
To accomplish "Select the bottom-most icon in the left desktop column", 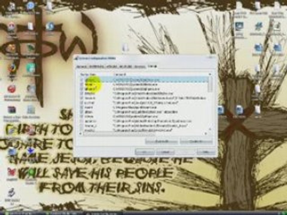I will pos(11,193).
